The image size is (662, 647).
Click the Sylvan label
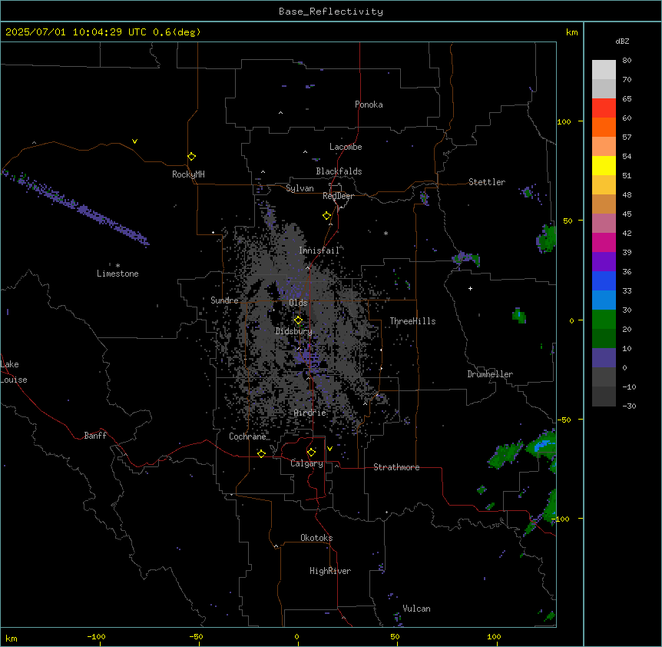click(300, 188)
